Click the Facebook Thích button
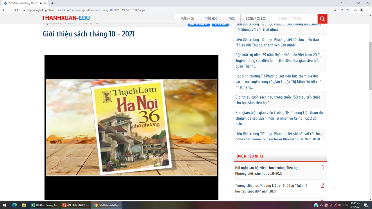The image size is (372, 209). coord(199,24)
